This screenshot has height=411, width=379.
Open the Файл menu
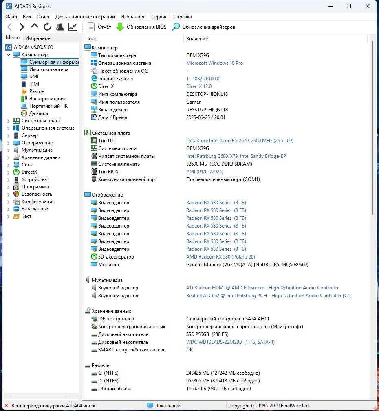[x=11, y=16]
